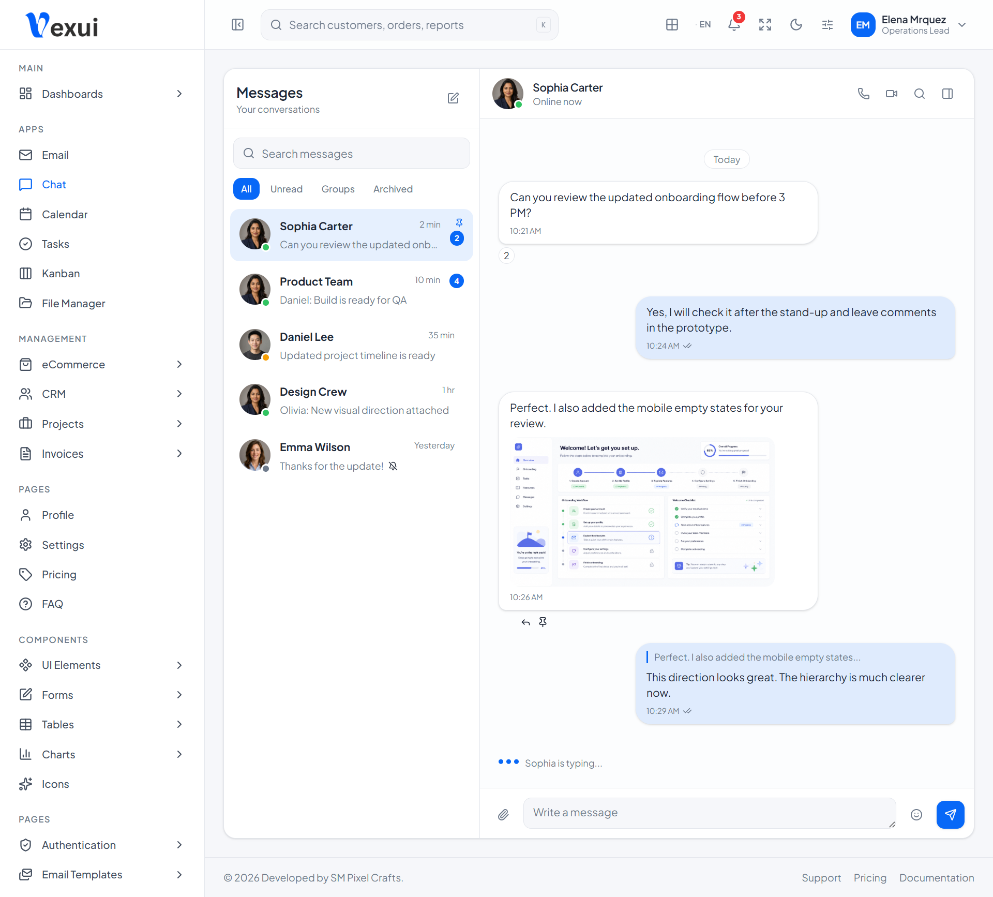Open the Documentation footer link
993x897 pixels.
[x=937, y=878]
